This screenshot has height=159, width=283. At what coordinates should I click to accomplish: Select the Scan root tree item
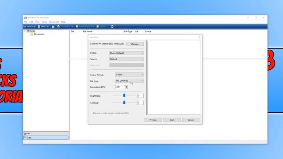coord(31,31)
